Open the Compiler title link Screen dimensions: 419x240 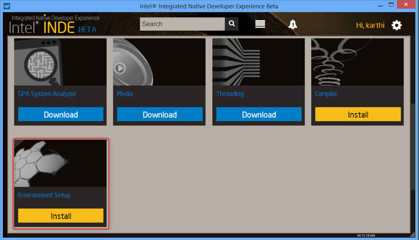point(326,94)
